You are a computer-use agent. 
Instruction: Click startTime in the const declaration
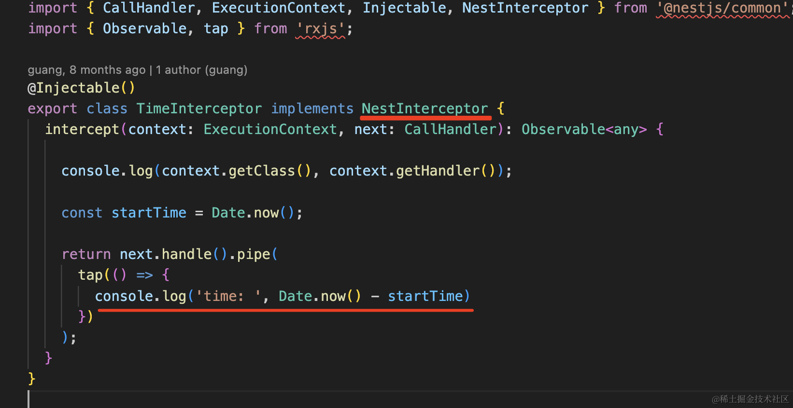point(149,213)
